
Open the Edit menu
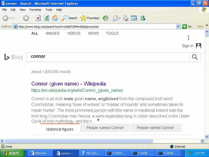(13, 10)
